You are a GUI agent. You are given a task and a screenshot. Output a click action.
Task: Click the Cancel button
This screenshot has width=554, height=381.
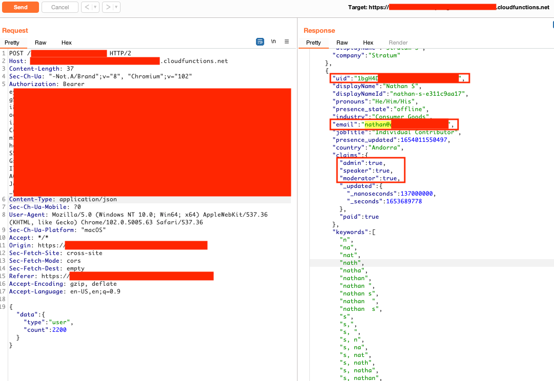[x=60, y=7]
